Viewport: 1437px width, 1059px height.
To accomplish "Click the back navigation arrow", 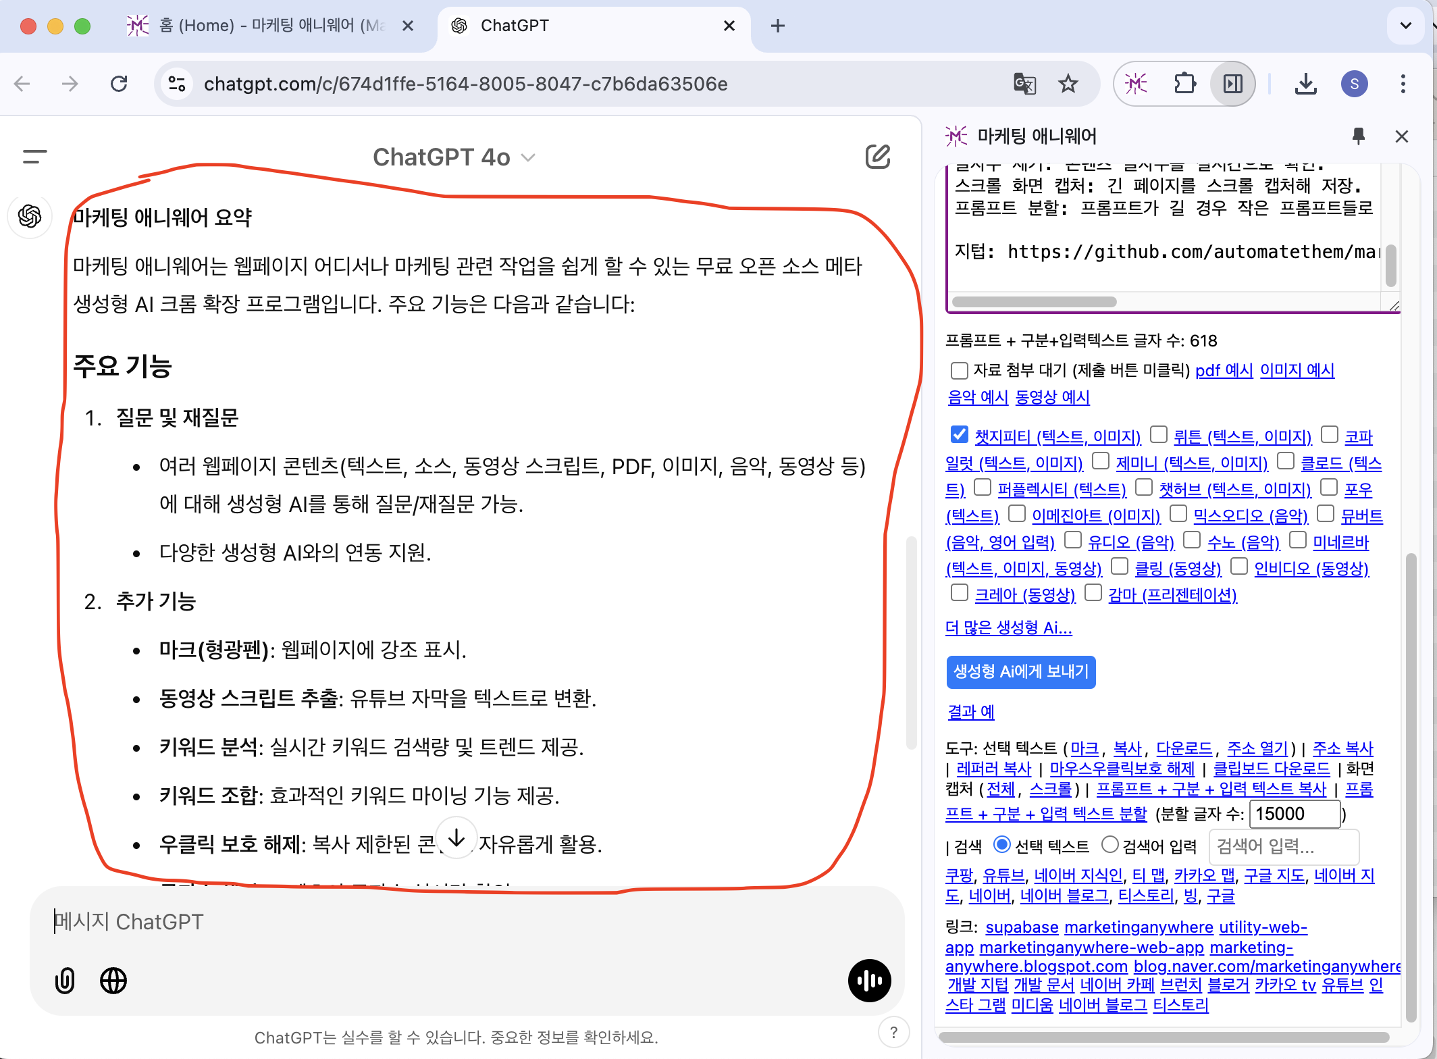I will click(x=22, y=84).
